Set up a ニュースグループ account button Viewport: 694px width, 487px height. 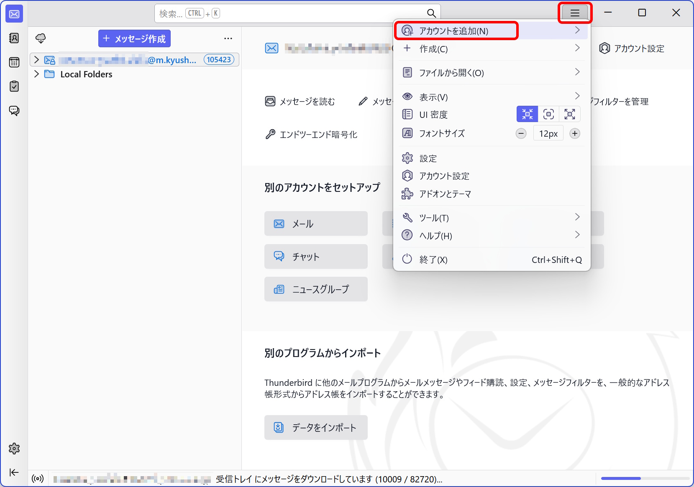point(316,289)
